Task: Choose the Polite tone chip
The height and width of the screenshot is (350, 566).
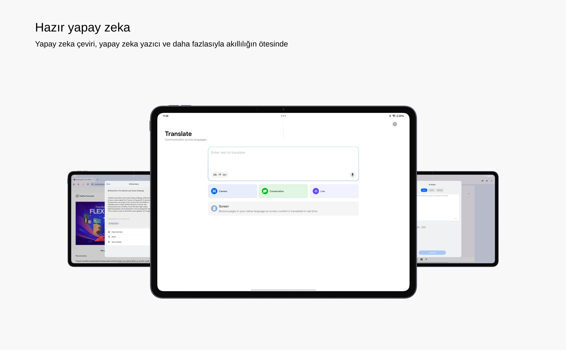Action: coord(423,227)
